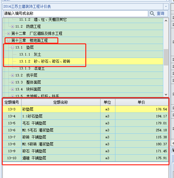Viewport: 174px width, 178px height.
Task: Select the 毛石 干铺垫层 entry
Action: pos(61,123)
